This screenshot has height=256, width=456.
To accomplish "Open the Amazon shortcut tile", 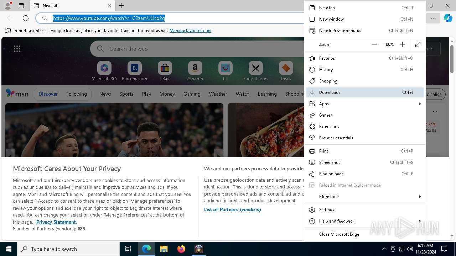I will pyautogui.click(x=195, y=71).
